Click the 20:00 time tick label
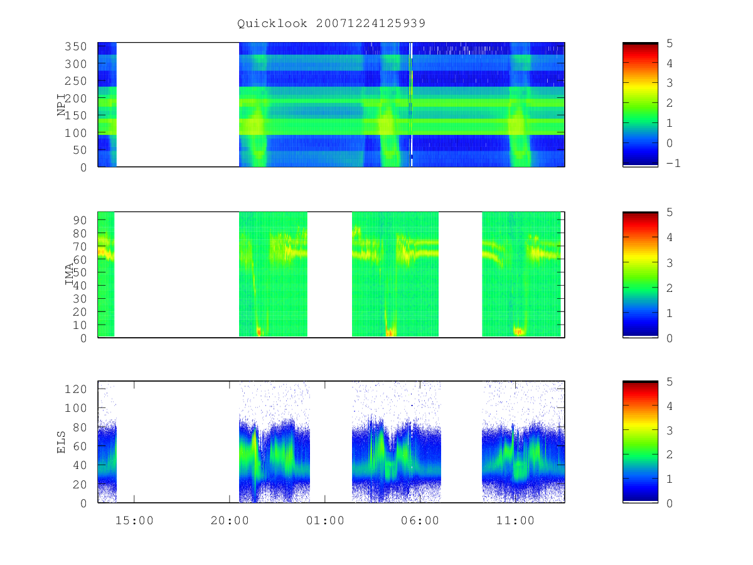 [229, 520]
